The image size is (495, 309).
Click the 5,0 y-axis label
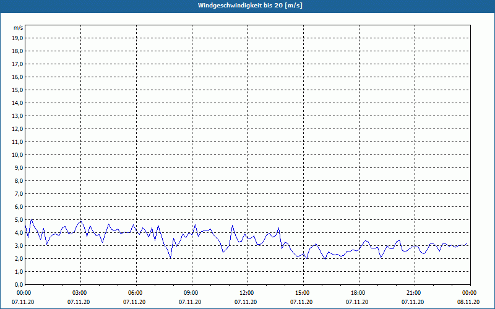point(19,219)
